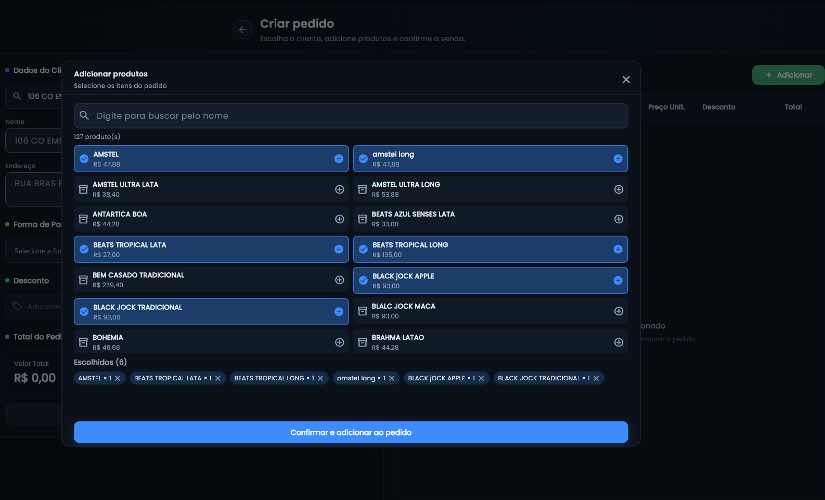825x500 pixels.
Task: Remove the BLACK JOCK TRADICIONAL × 1 chip
Action: [x=597, y=378]
